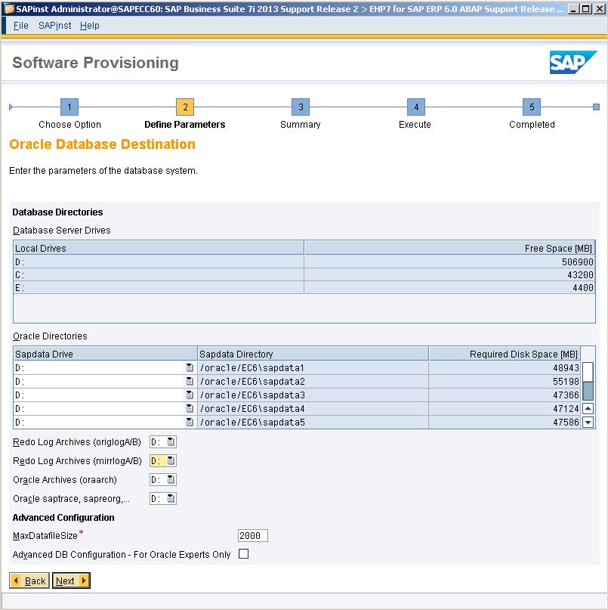Click the SAPinst icon in title bar
The image size is (608, 610).
8,8
